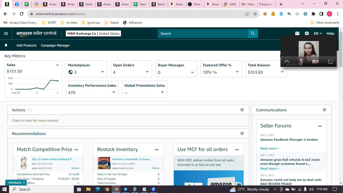Open the Add Products menu item

(26, 45)
